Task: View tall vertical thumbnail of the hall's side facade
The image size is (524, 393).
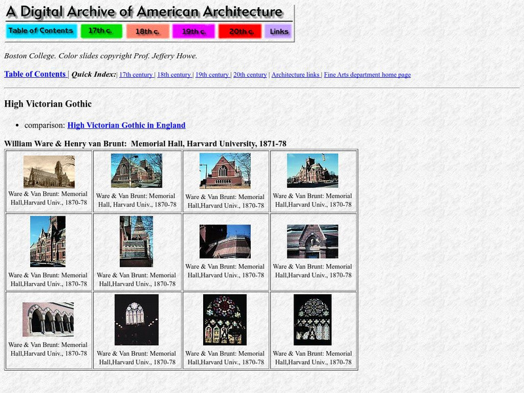Action: [x=48, y=241]
